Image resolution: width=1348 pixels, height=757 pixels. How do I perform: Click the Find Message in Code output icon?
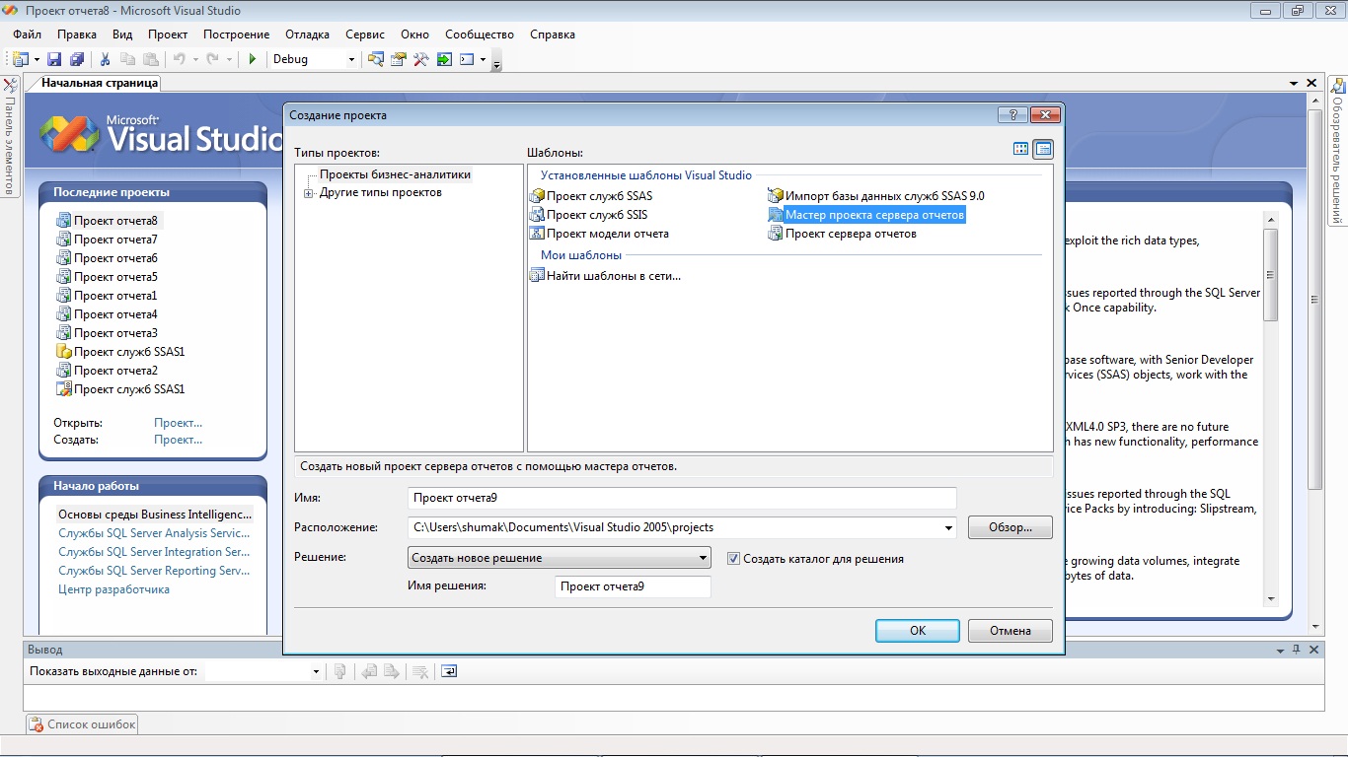pyautogui.click(x=339, y=671)
